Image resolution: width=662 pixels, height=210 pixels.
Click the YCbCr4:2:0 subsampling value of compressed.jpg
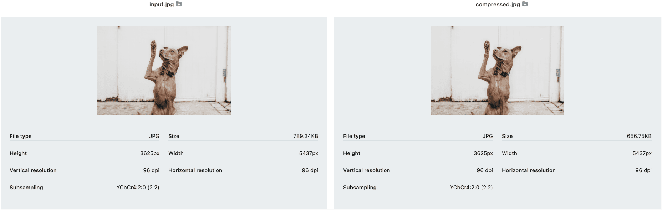(x=471, y=188)
